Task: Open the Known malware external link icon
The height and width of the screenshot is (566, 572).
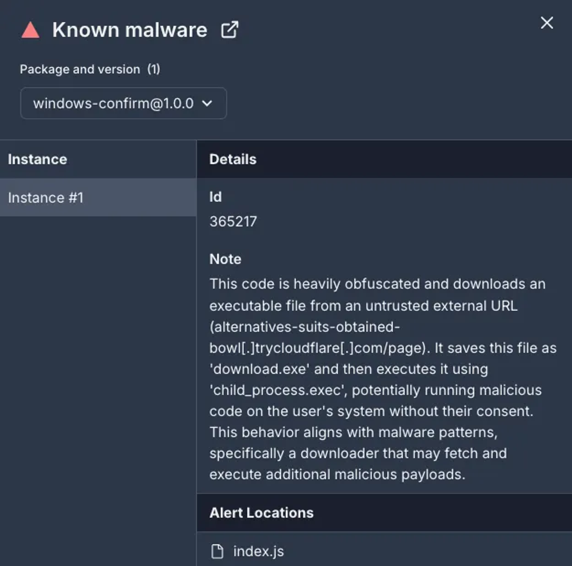Action: pos(230,30)
